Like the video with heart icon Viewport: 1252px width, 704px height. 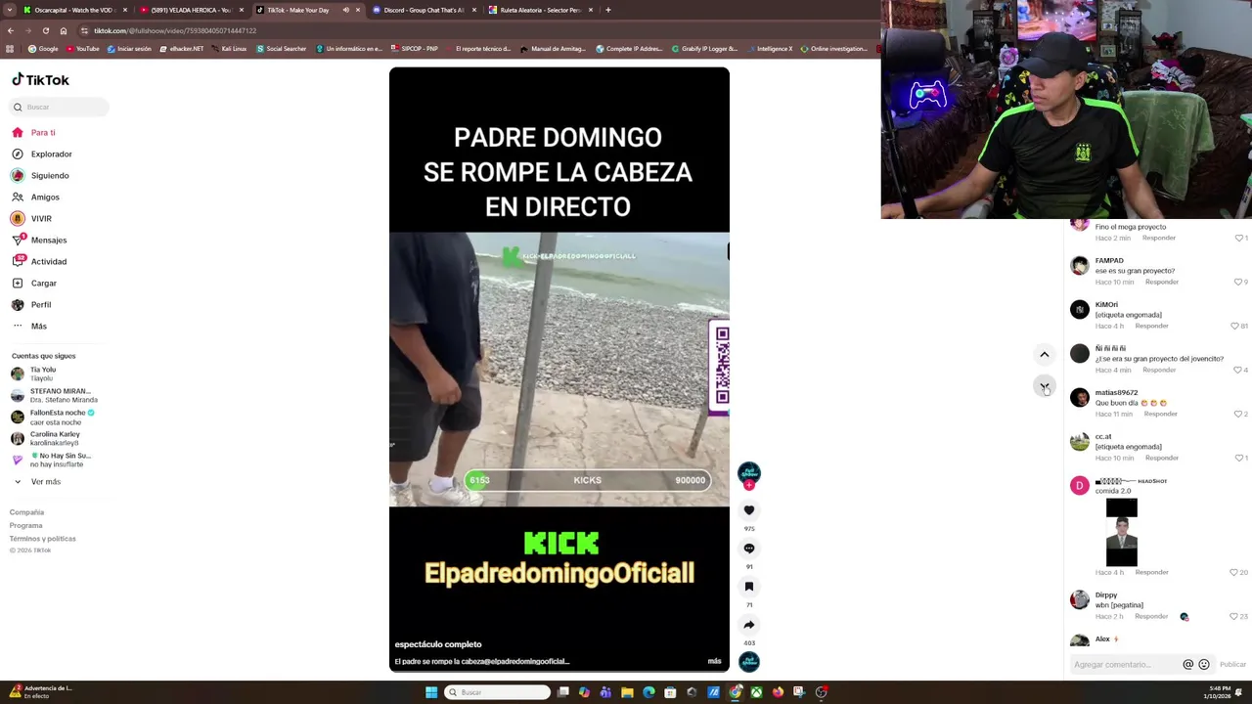tap(749, 510)
